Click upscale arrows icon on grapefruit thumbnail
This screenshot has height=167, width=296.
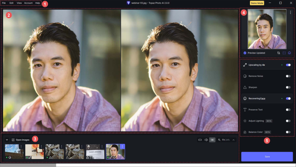[x=30, y=157]
